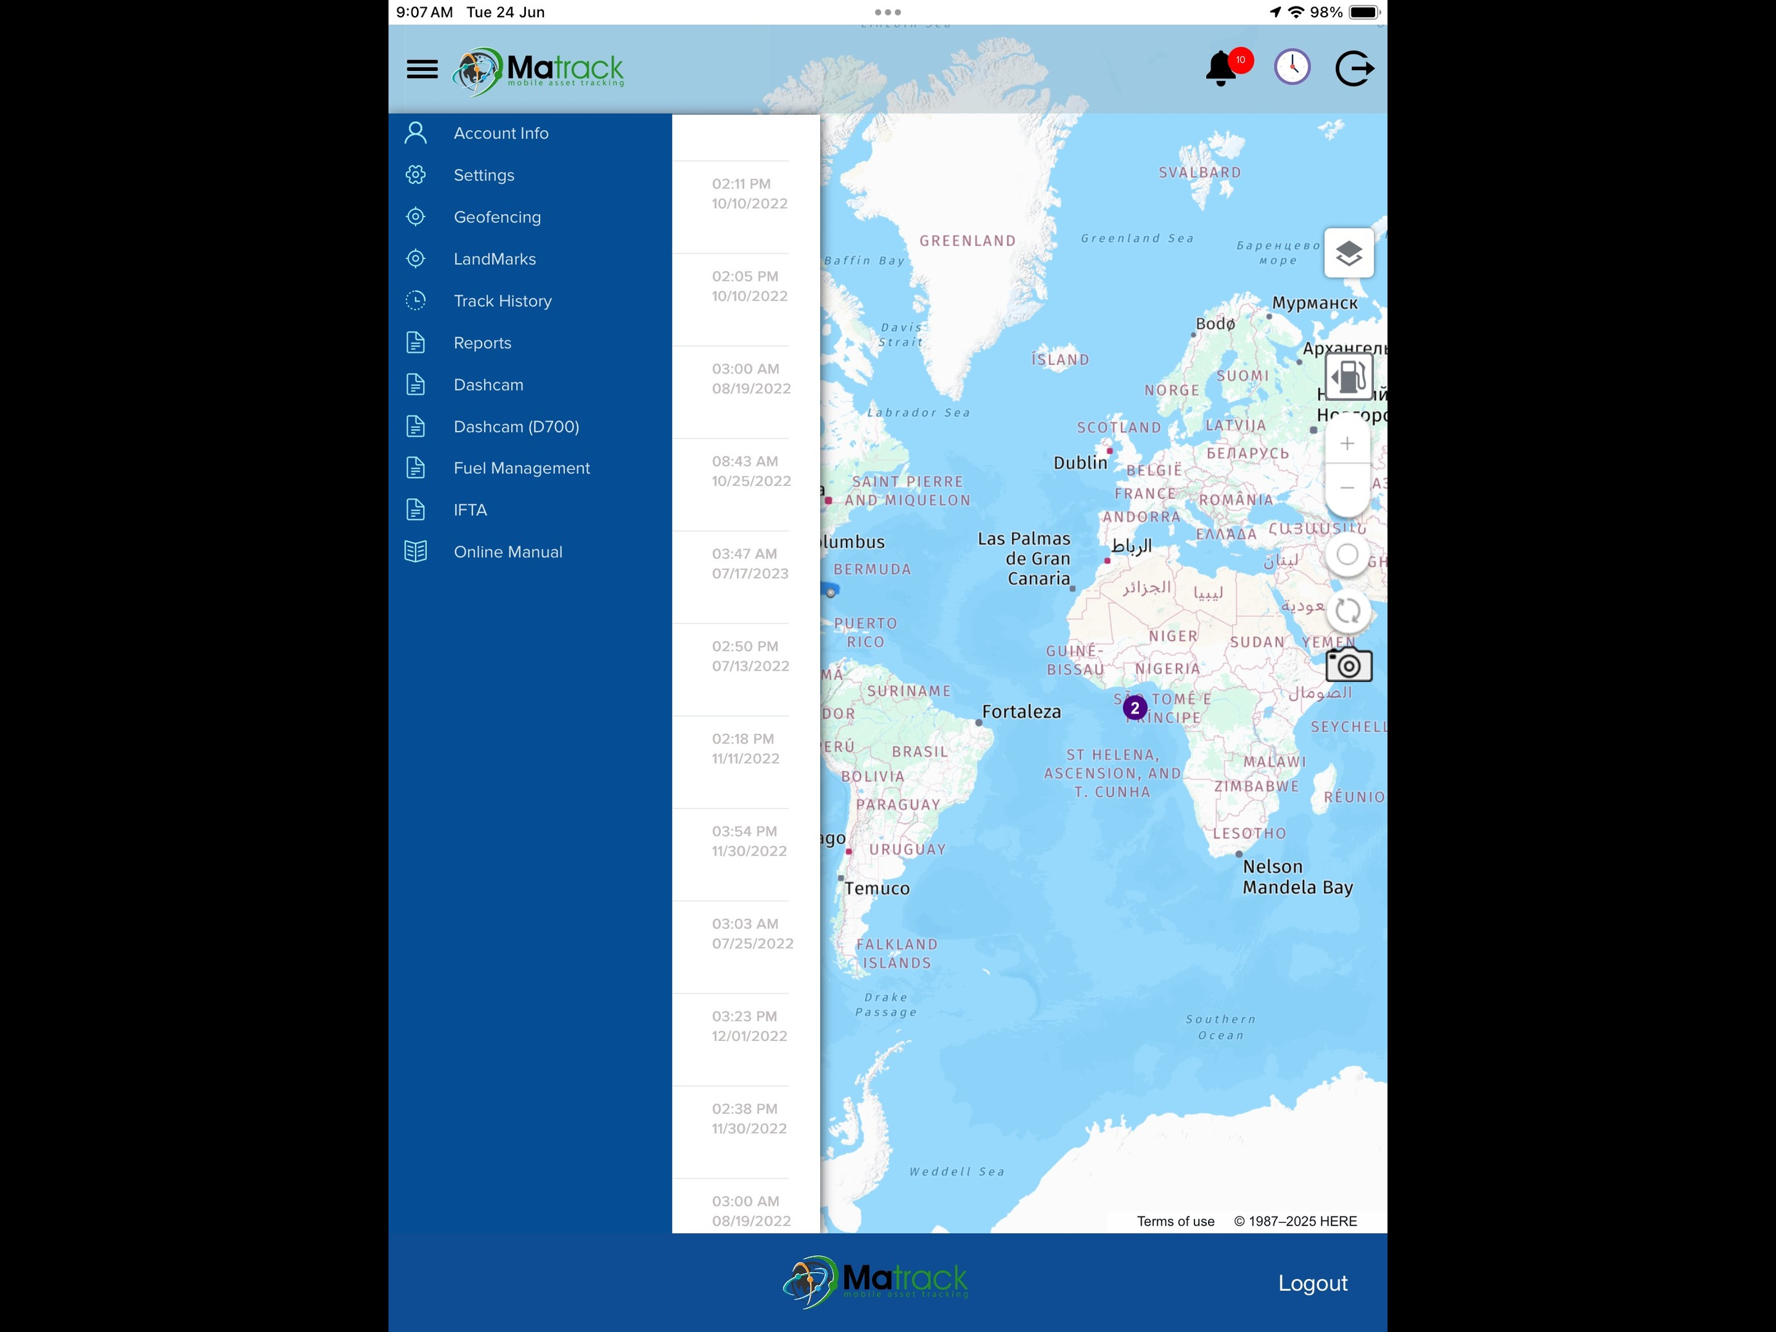
Task: Click the Account Info person icon
Action: 415,132
